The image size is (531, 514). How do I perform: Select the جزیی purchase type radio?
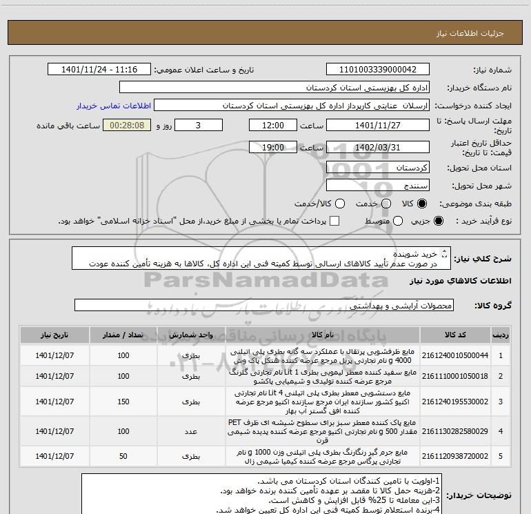[x=438, y=221]
